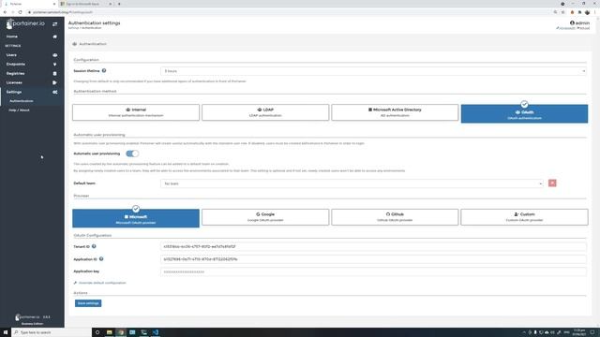Open File Explorer from the taskbar
Viewport: 600px width, 337px height.
[x=109, y=332]
